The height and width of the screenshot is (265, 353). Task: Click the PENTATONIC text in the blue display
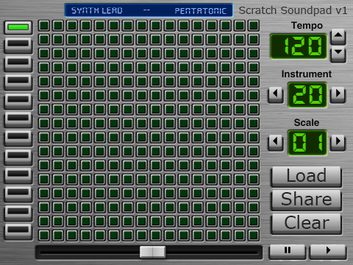pyautogui.click(x=201, y=10)
